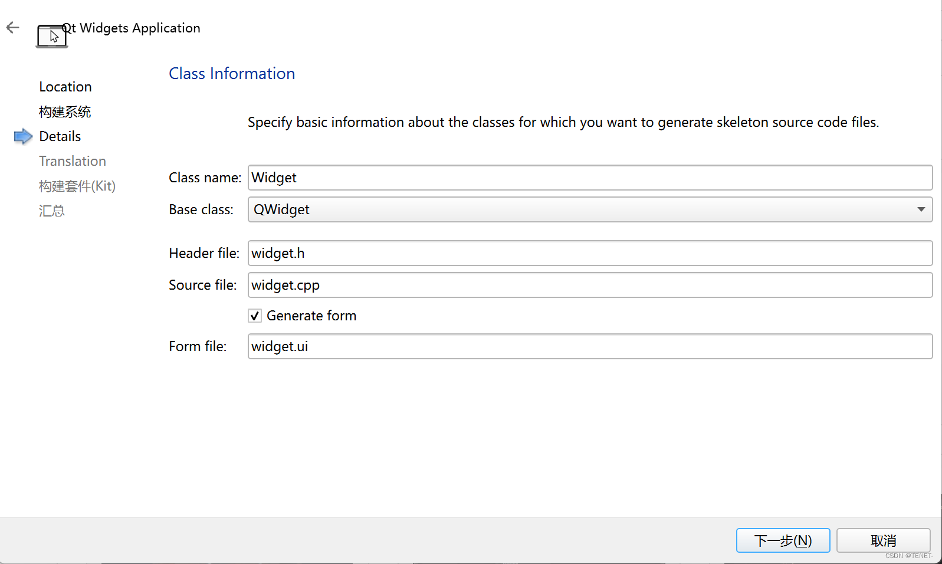Image resolution: width=942 pixels, height=564 pixels.
Task: Select the 构建套件(Kit) step in sidebar
Action: [77, 186]
